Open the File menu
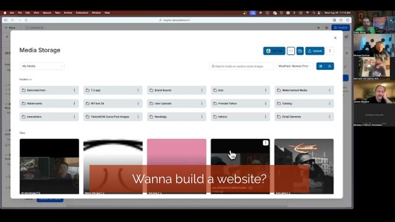The width and height of the screenshot is (395, 222). point(20,13)
